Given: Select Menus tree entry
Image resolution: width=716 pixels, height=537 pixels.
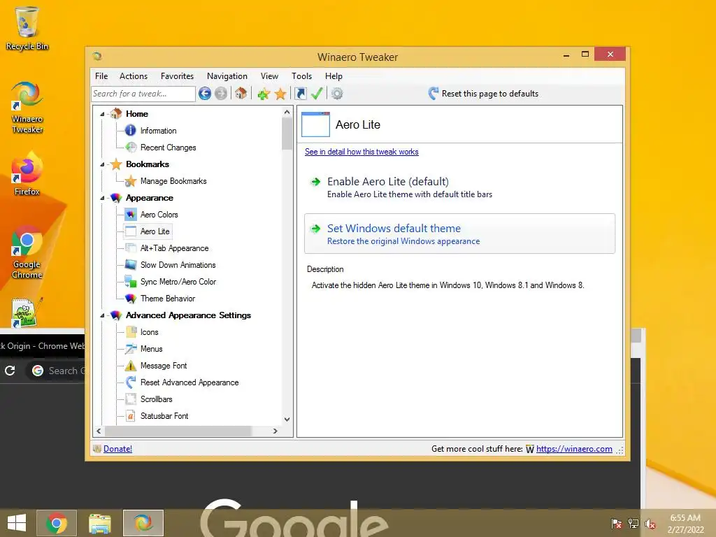Looking at the screenshot, I should (x=151, y=349).
